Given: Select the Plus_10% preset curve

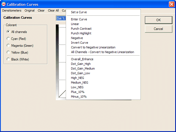Looking at the screenshot, I should click(78, 92).
